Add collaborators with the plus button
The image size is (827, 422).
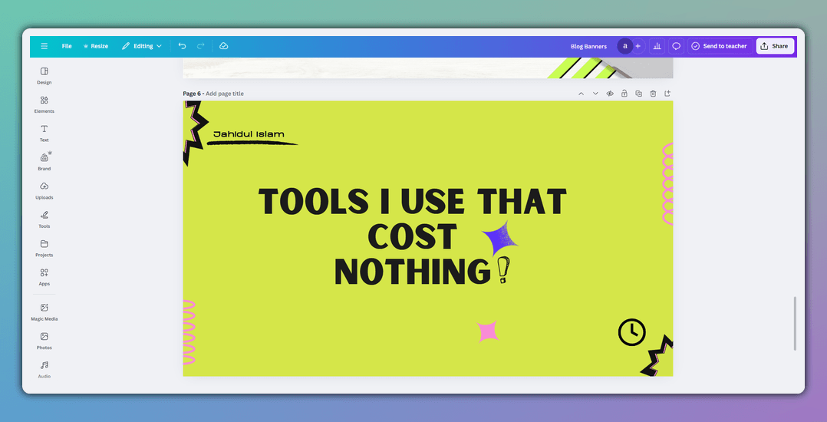coord(638,46)
